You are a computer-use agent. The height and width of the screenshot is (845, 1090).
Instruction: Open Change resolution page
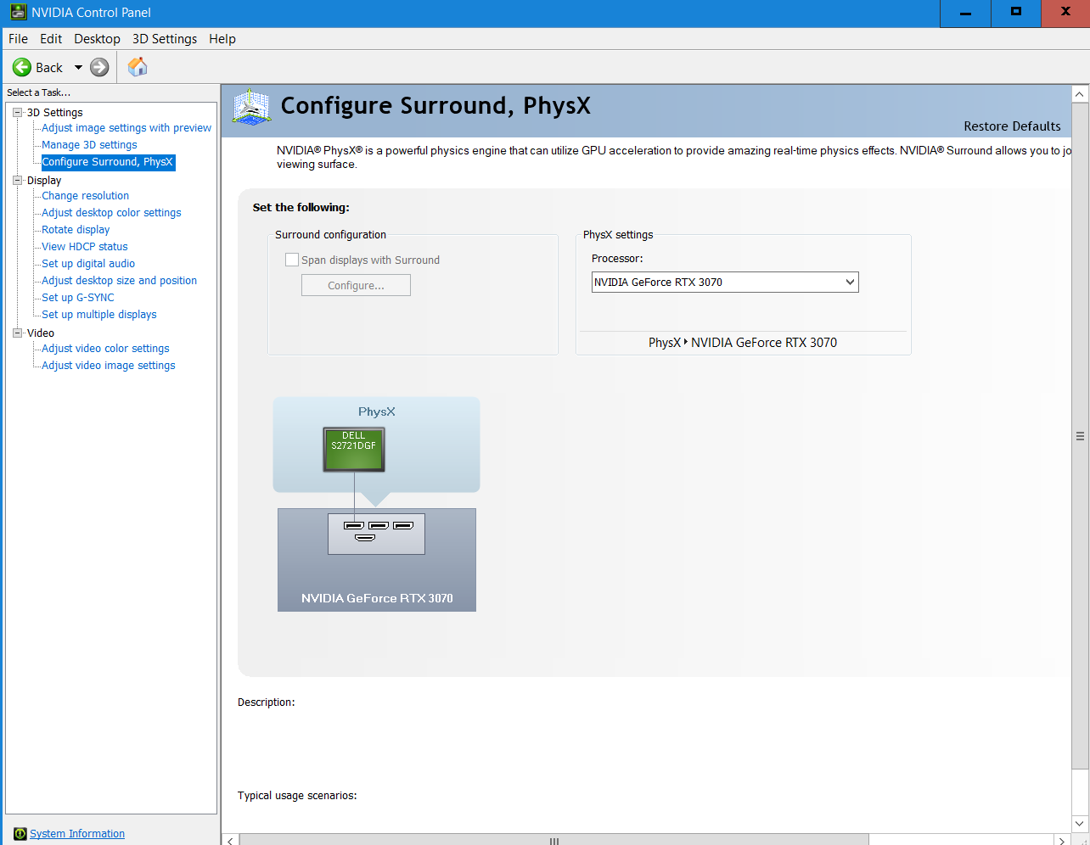pos(86,196)
